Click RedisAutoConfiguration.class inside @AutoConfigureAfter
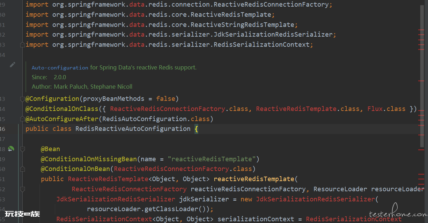The image size is (428, 223). coord(156,119)
